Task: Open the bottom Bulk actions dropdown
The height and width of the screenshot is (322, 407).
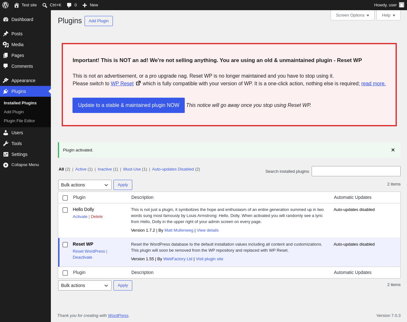Action: [x=85, y=285]
